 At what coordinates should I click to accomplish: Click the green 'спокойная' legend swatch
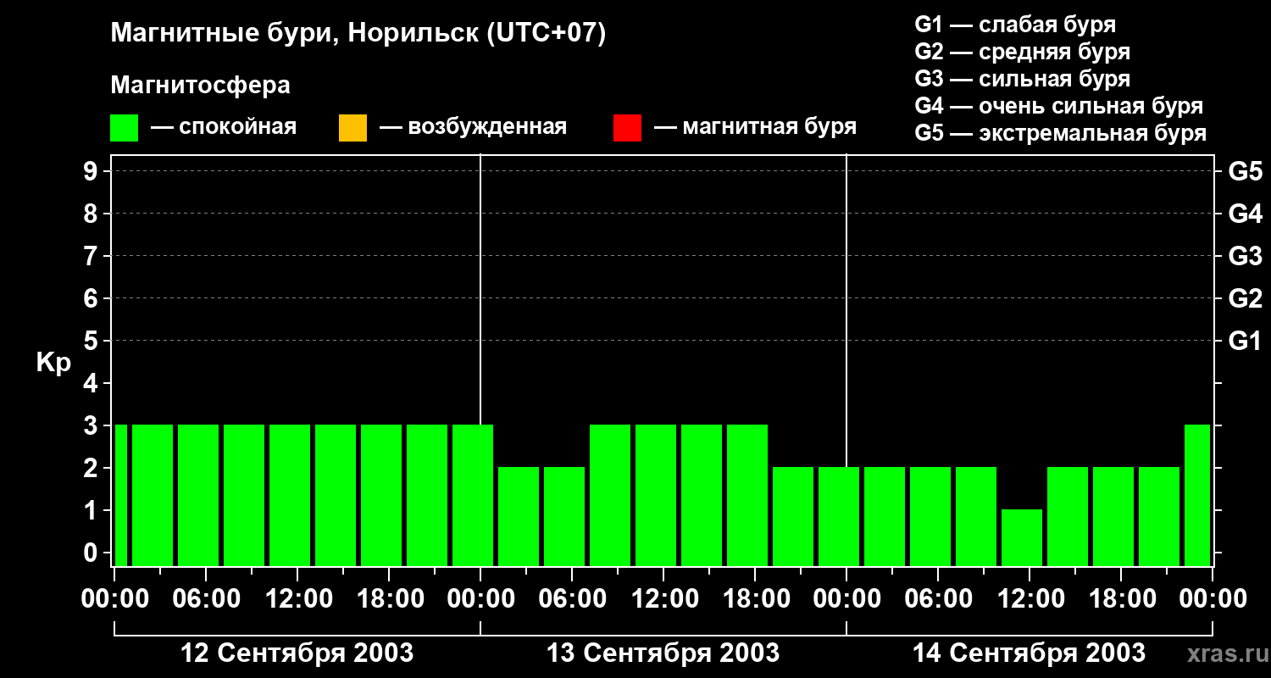(124, 128)
